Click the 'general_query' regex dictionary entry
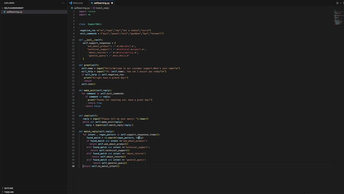This screenshot has height=194, width=344. (109, 56)
